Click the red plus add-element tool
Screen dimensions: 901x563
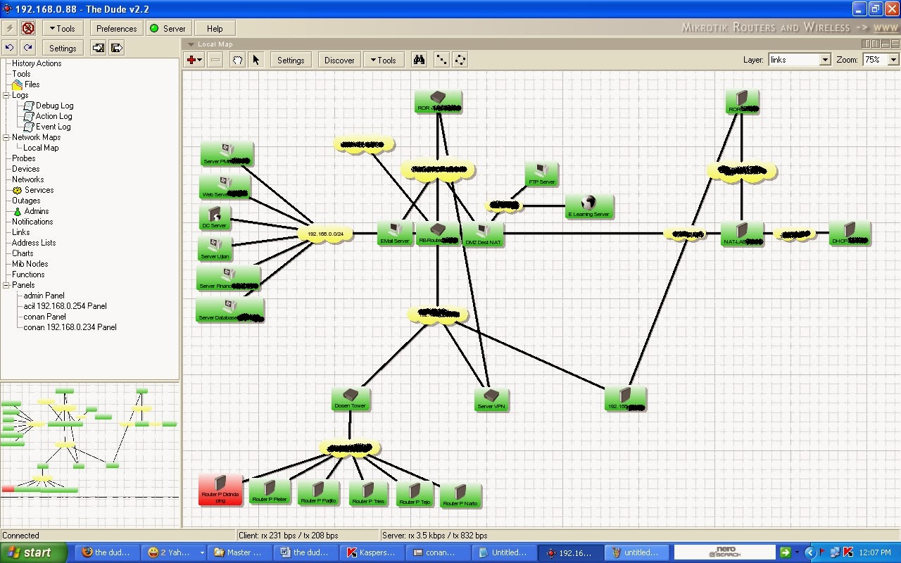point(191,60)
